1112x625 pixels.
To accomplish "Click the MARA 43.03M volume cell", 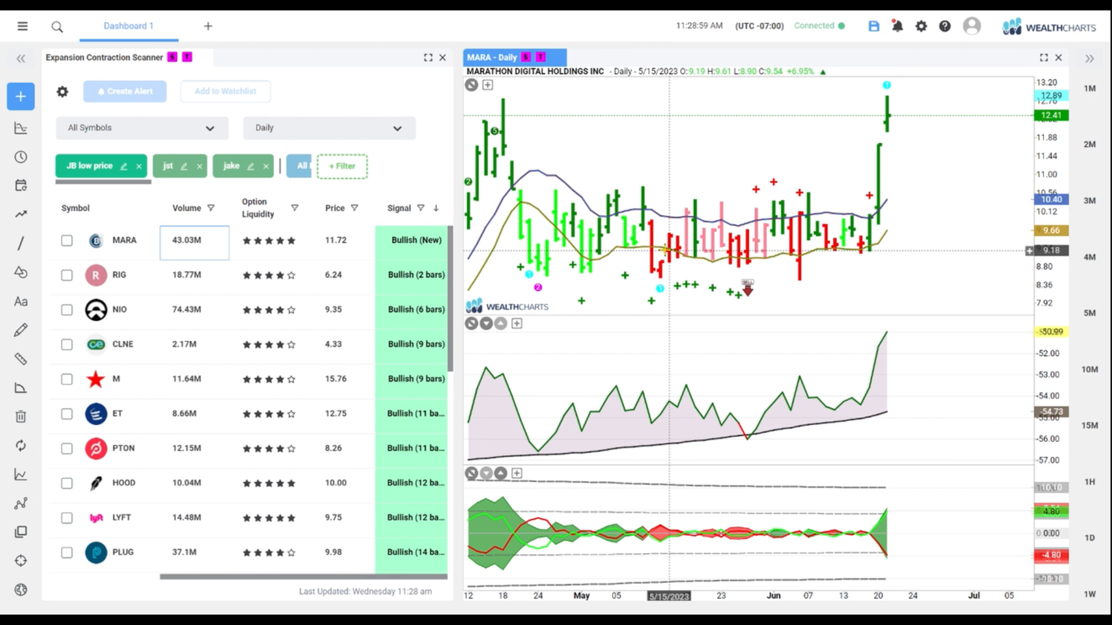I will [x=195, y=242].
